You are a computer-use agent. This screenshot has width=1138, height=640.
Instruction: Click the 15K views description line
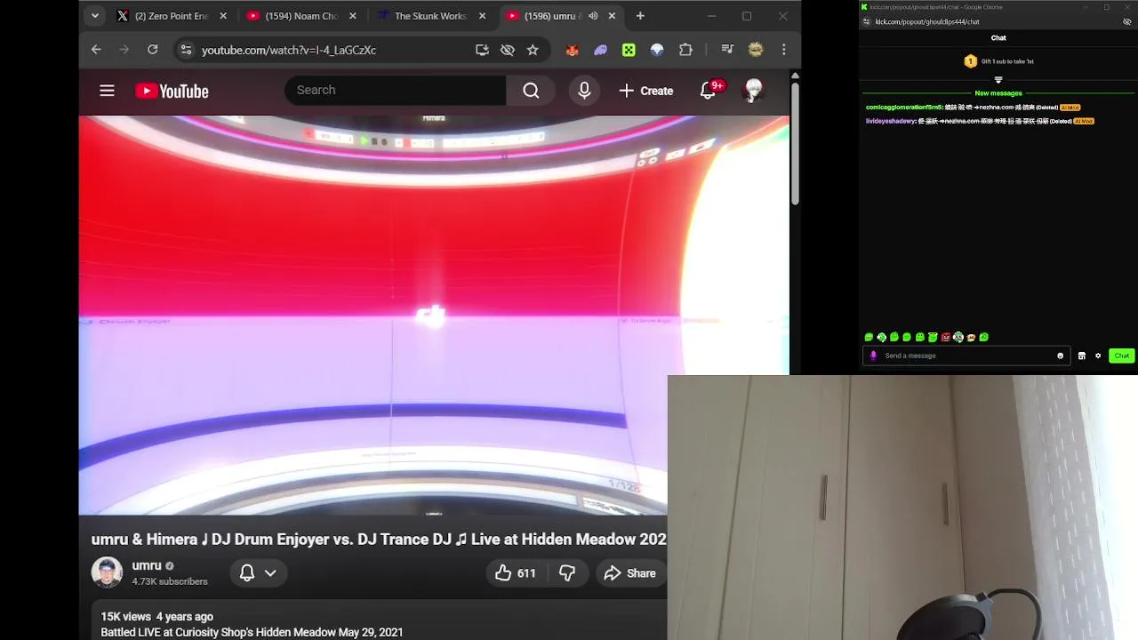157,616
